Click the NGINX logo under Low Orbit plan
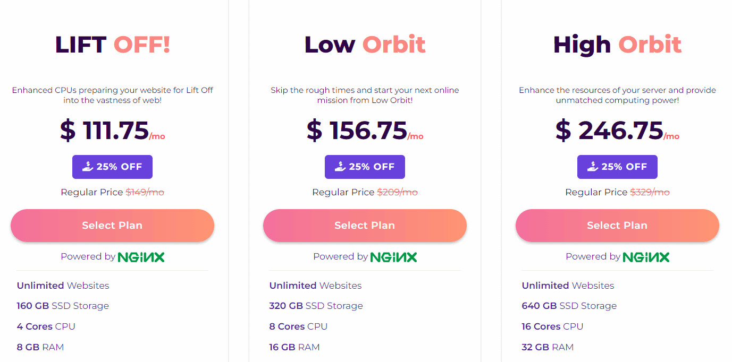Screen dimensions: 732x362 [393, 257]
